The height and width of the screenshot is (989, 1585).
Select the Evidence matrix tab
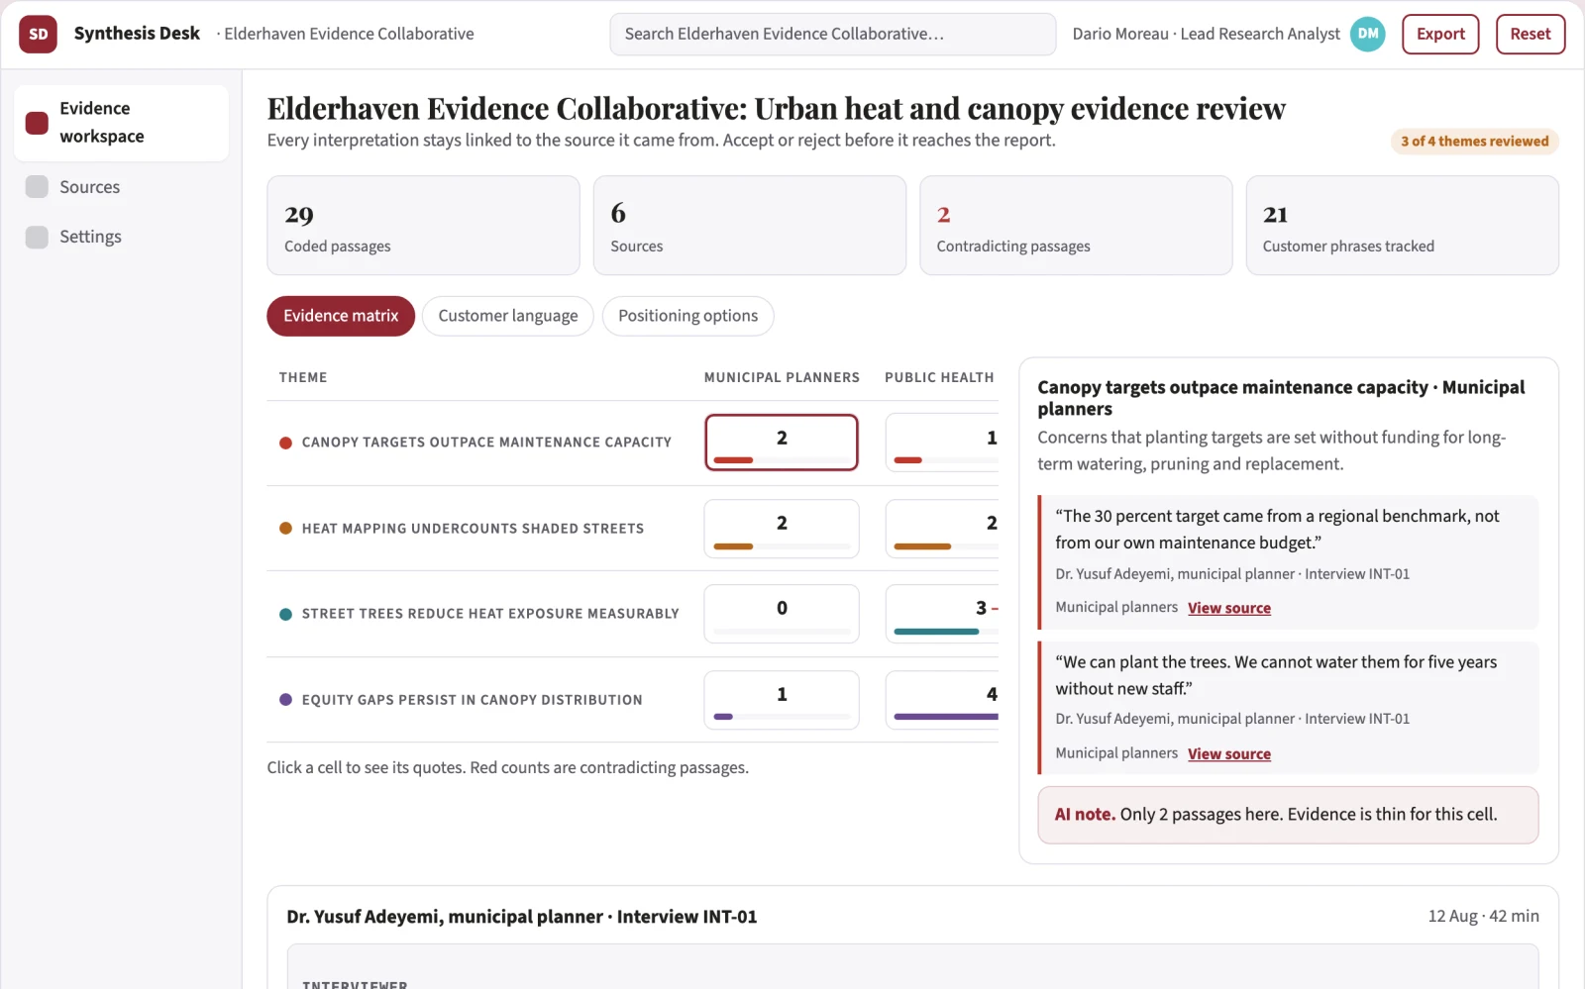click(341, 316)
